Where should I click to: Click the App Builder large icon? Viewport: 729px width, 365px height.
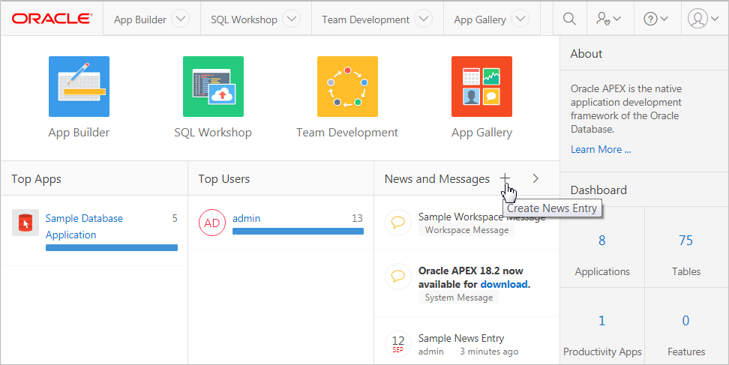coord(79,87)
